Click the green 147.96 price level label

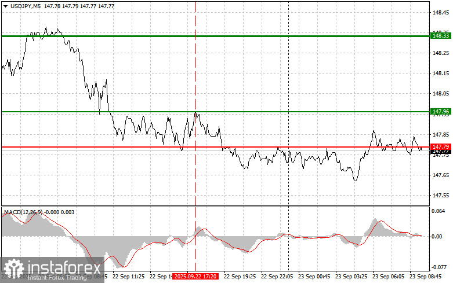click(x=441, y=112)
